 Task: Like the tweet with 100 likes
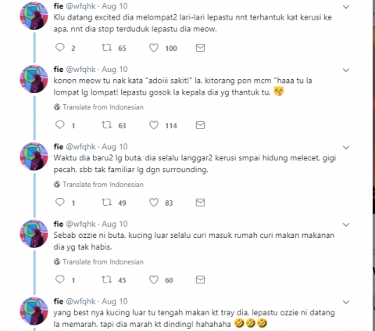154,48
